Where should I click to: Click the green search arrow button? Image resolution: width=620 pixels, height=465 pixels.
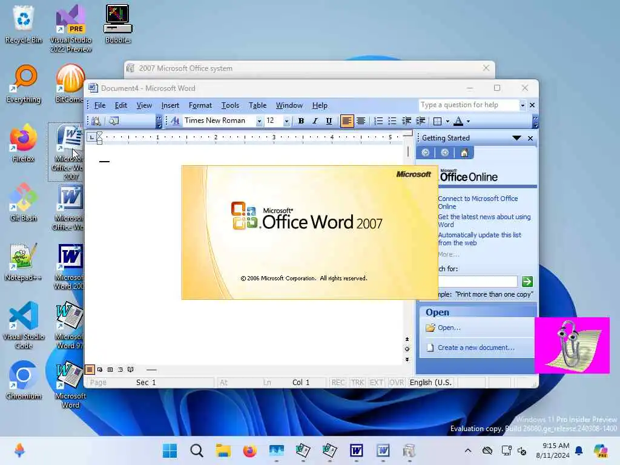tap(527, 282)
